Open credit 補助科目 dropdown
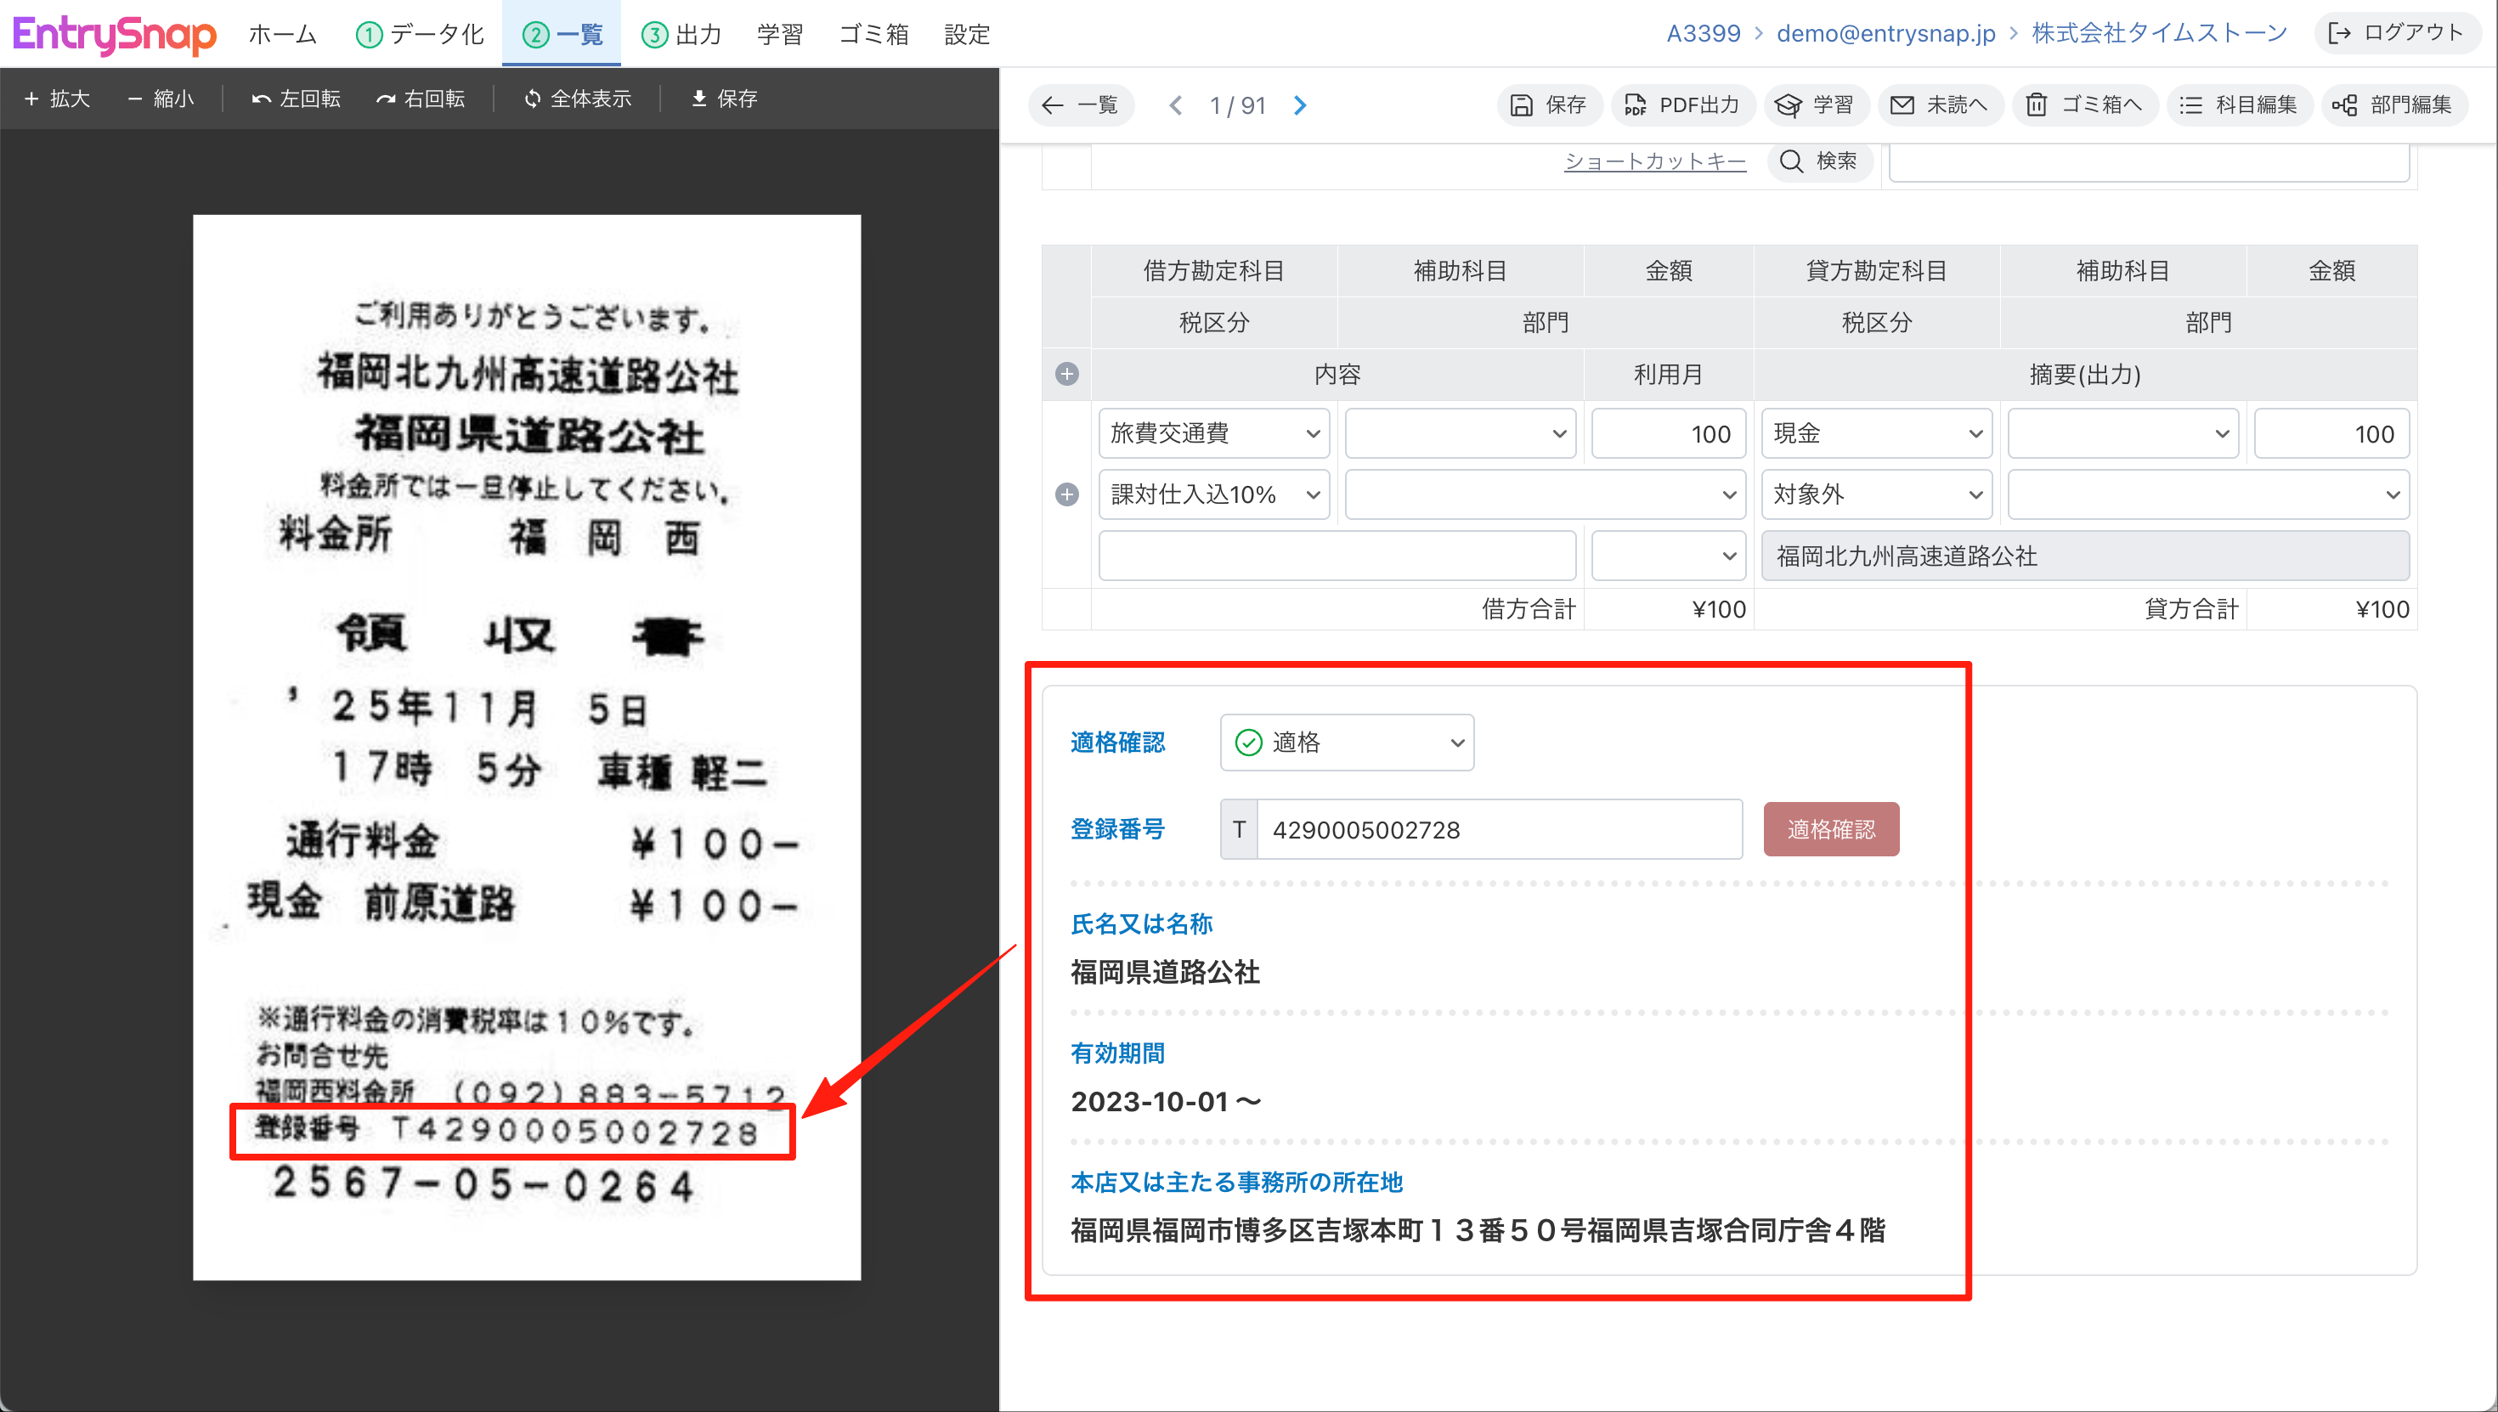 point(2122,433)
